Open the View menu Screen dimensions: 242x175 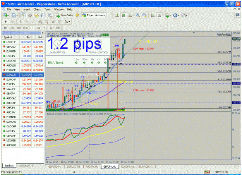coord(17,9)
